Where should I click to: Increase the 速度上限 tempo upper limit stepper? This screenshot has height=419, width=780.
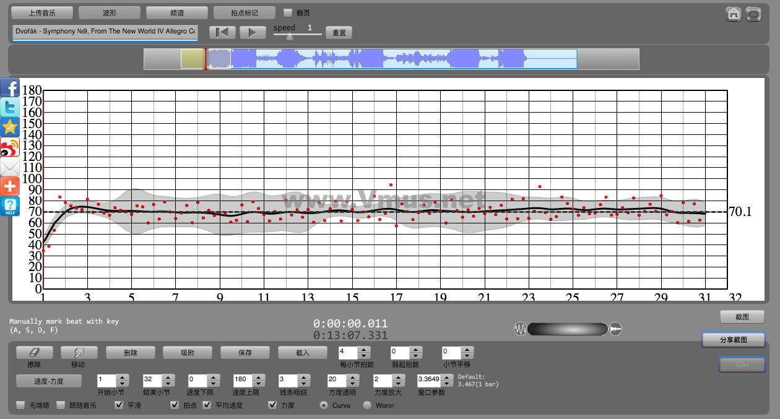pyautogui.click(x=258, y=376)
